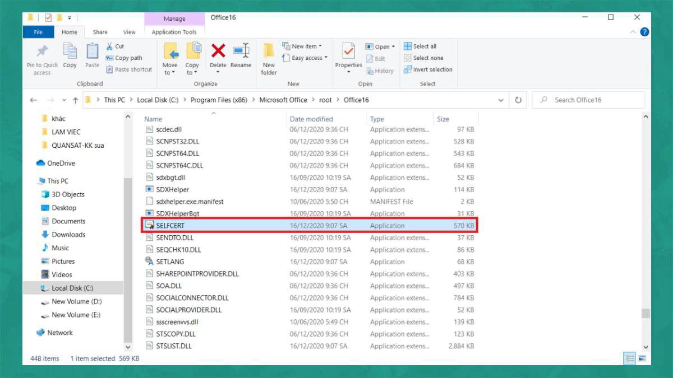This screenshot has width=673, height=378.
Task: Select SHAREPOINTPROVIDER.DLL file
Action: tap(309, 274)
